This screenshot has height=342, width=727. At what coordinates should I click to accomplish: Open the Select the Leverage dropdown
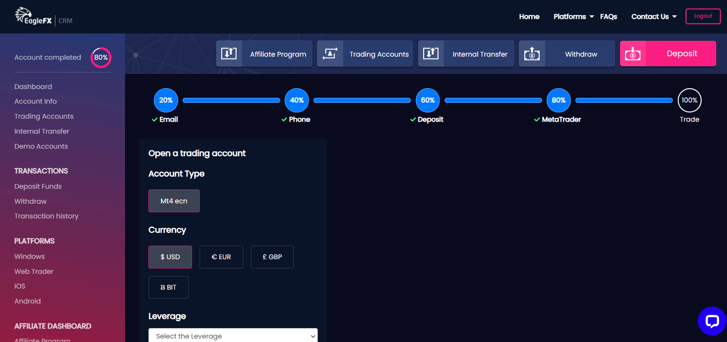233,336
